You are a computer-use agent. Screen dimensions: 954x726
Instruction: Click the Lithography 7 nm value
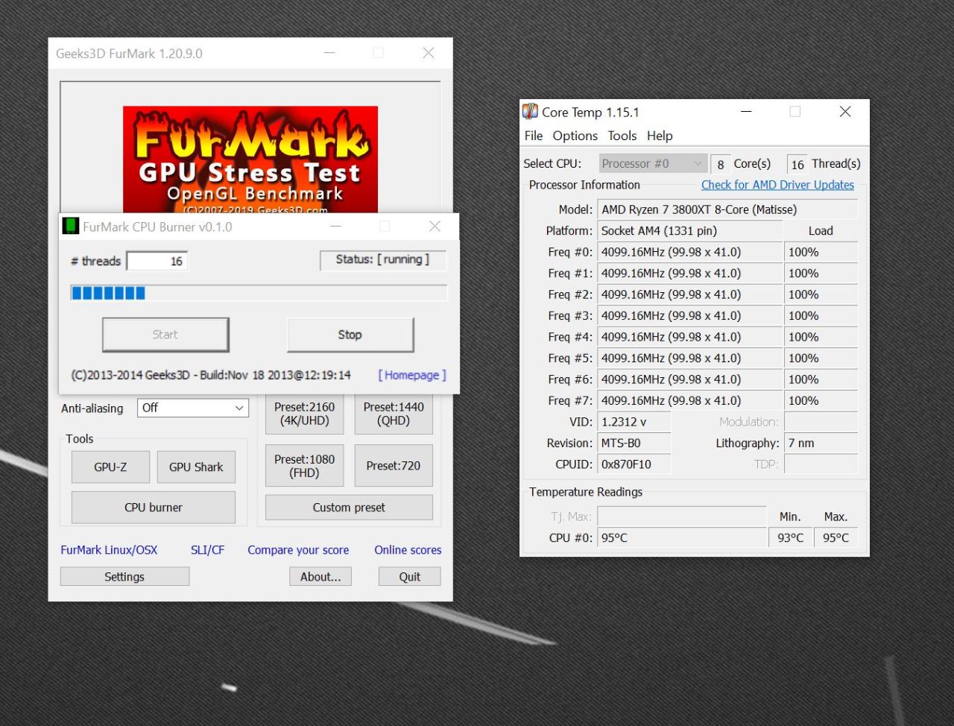(x=821, y=444)
